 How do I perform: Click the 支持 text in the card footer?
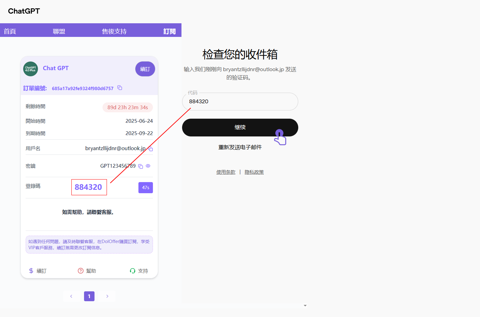143,271
